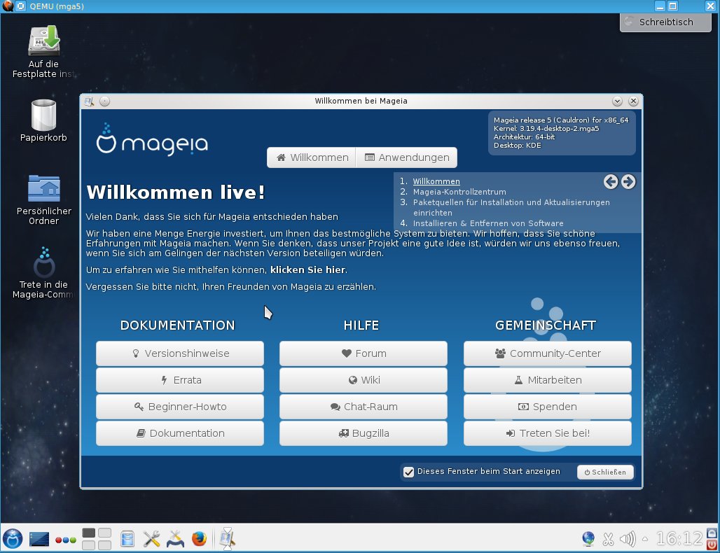Viewport: 720px width, 553px height.
Task: Click the volume speaker icon in tray
Action: tap(628, 538)
